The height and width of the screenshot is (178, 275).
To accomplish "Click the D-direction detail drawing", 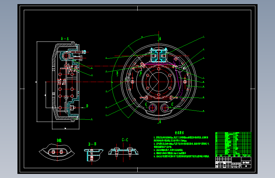I will click(x=57, y=152).
